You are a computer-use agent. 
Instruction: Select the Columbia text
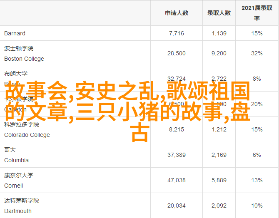[16, 160]
